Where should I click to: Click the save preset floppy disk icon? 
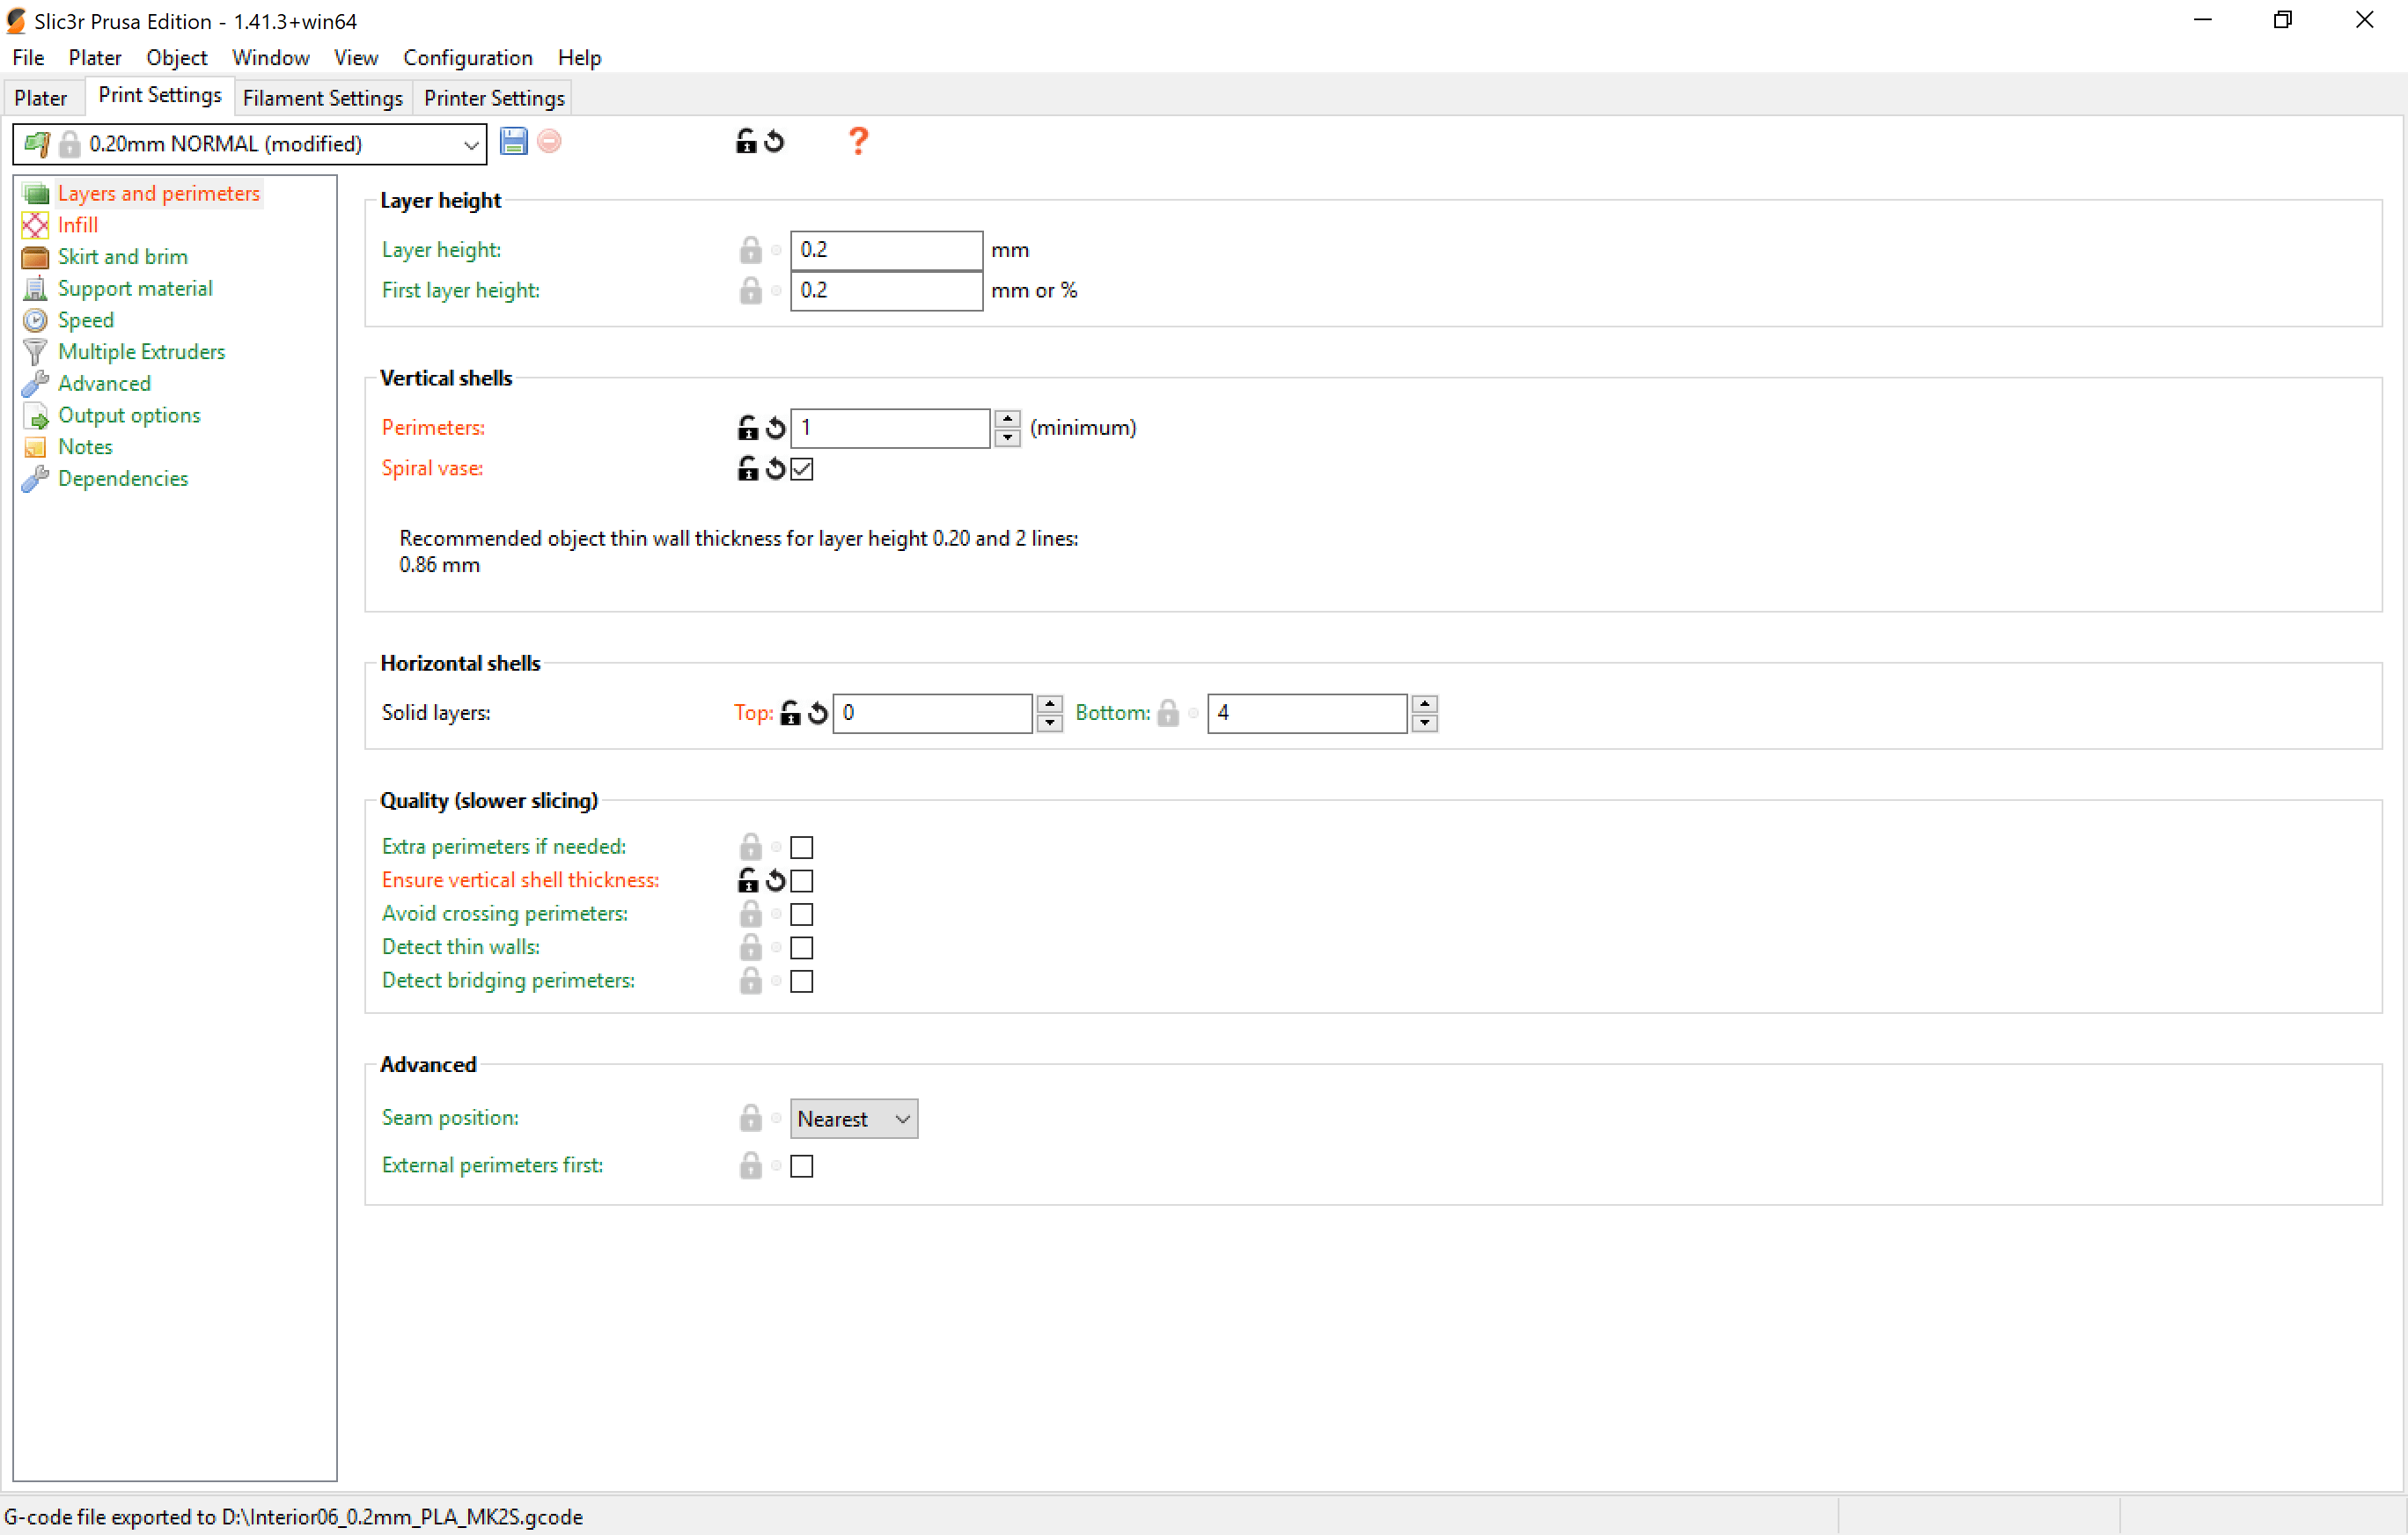coord(513,142)
